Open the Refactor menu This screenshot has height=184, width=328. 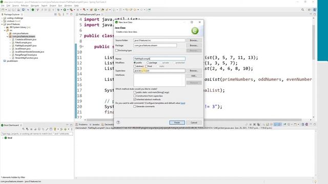pyautogui.click(x=25, y=6)
